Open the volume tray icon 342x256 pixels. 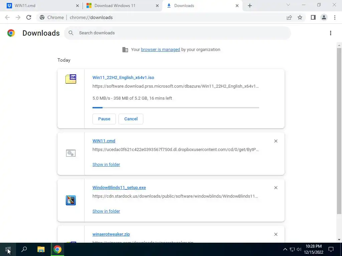coord(299,249)
